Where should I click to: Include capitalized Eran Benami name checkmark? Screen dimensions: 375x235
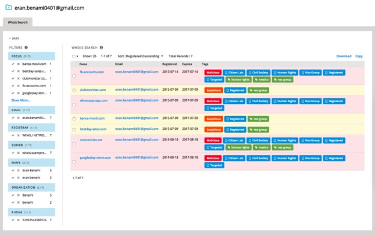pyautogui.click(x=13, y=171)
